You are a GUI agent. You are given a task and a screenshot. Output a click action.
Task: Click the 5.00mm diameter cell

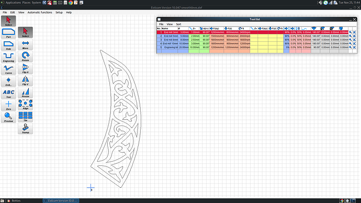coord(183,36)
